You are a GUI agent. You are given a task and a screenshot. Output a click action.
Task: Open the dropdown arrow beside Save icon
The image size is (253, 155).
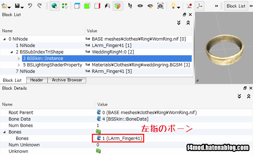(22, 8)
